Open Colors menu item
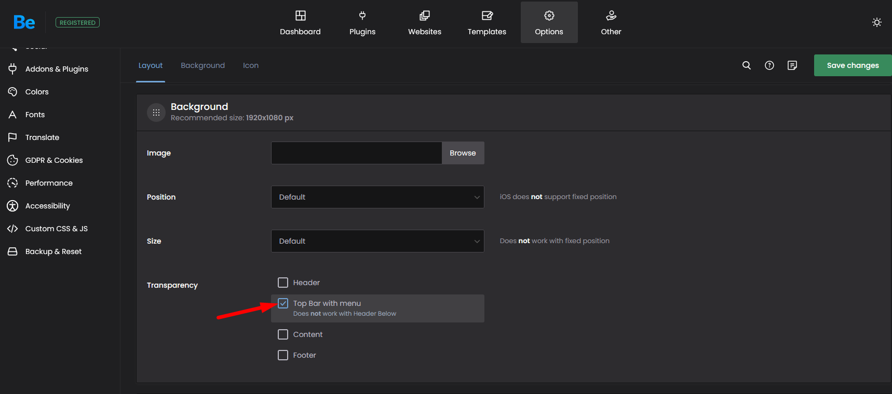 click(37, 92)
